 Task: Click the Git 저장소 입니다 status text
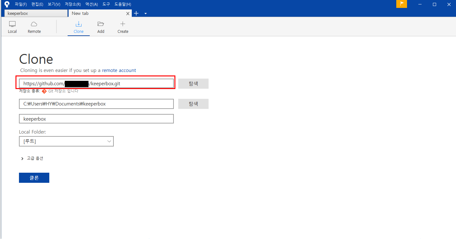(x=63, y=91)
